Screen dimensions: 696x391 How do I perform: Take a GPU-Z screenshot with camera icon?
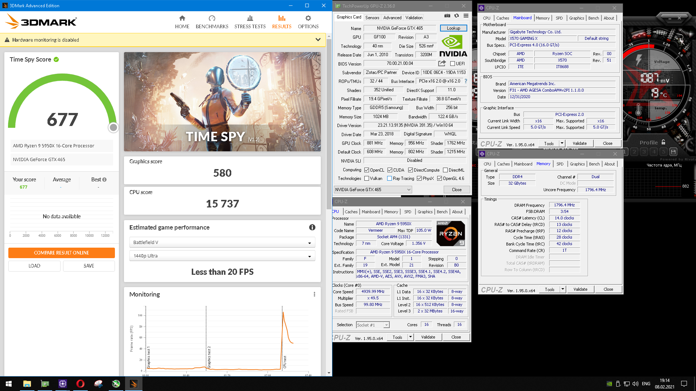(x=447, y=16)
